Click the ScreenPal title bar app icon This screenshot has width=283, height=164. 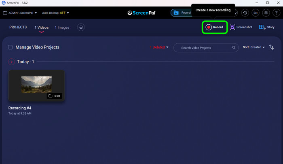[x=3, y=3]
